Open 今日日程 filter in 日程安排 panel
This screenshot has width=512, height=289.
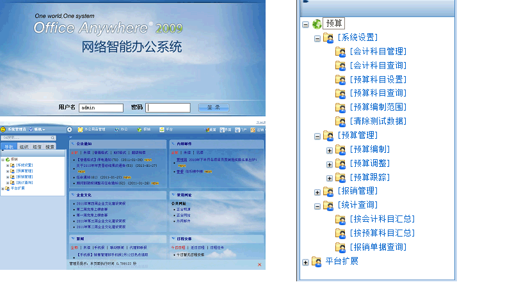coord(179,247)
